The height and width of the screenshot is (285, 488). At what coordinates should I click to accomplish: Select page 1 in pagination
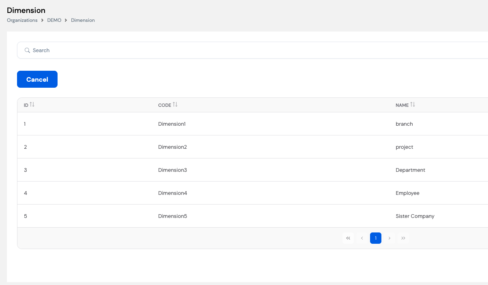(376, 238)
